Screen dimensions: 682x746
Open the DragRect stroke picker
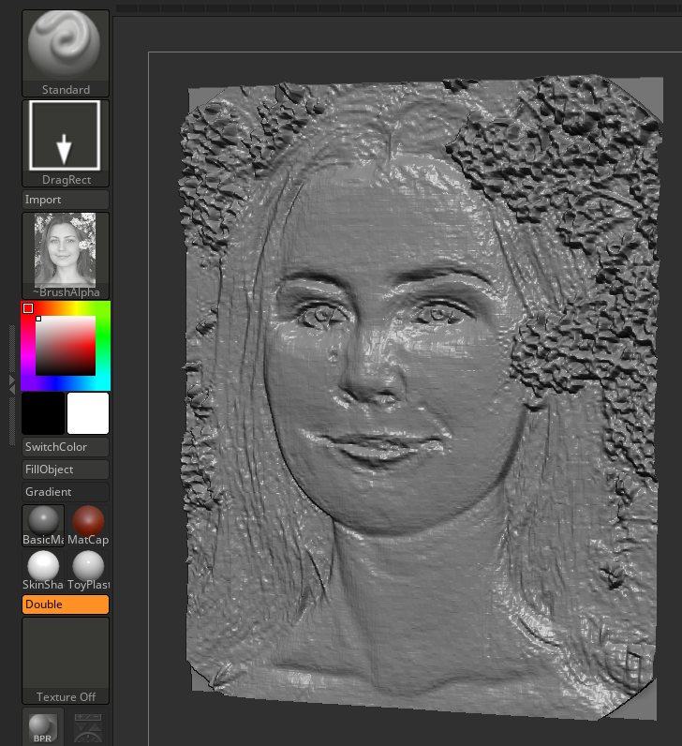pos(65,142)
